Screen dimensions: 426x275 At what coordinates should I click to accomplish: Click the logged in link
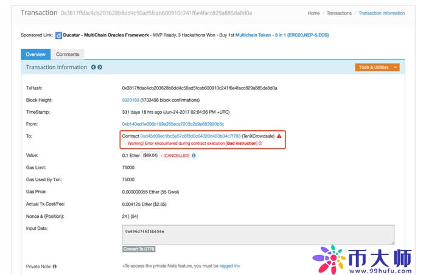click(228, 266)
